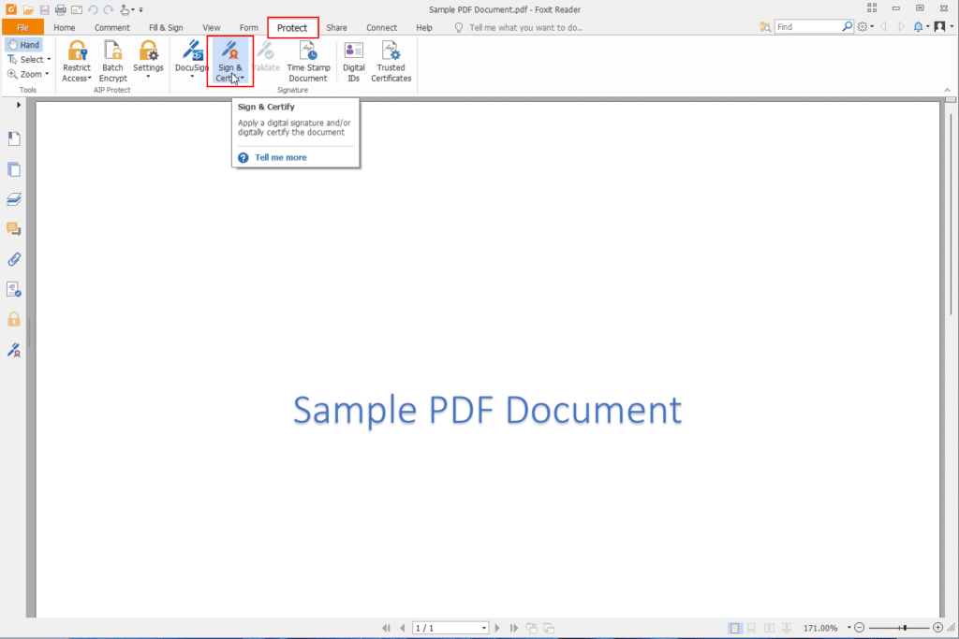Click the zoom in plus button
Image resolution: width=959 pixels, height=639 pixels.
tap(937, 628)
